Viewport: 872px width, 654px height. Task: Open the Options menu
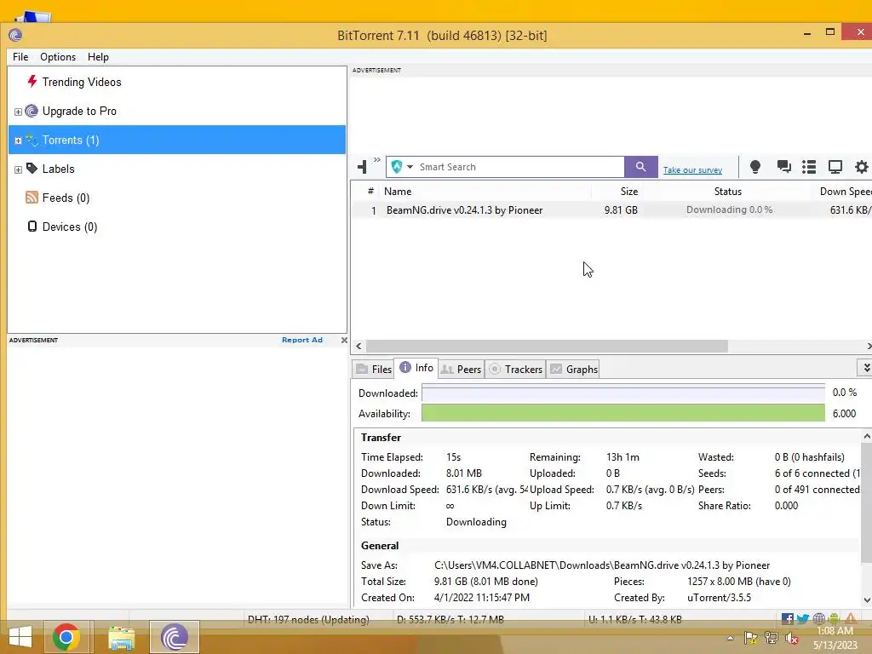pyautogui.click(x=58, y=57)
